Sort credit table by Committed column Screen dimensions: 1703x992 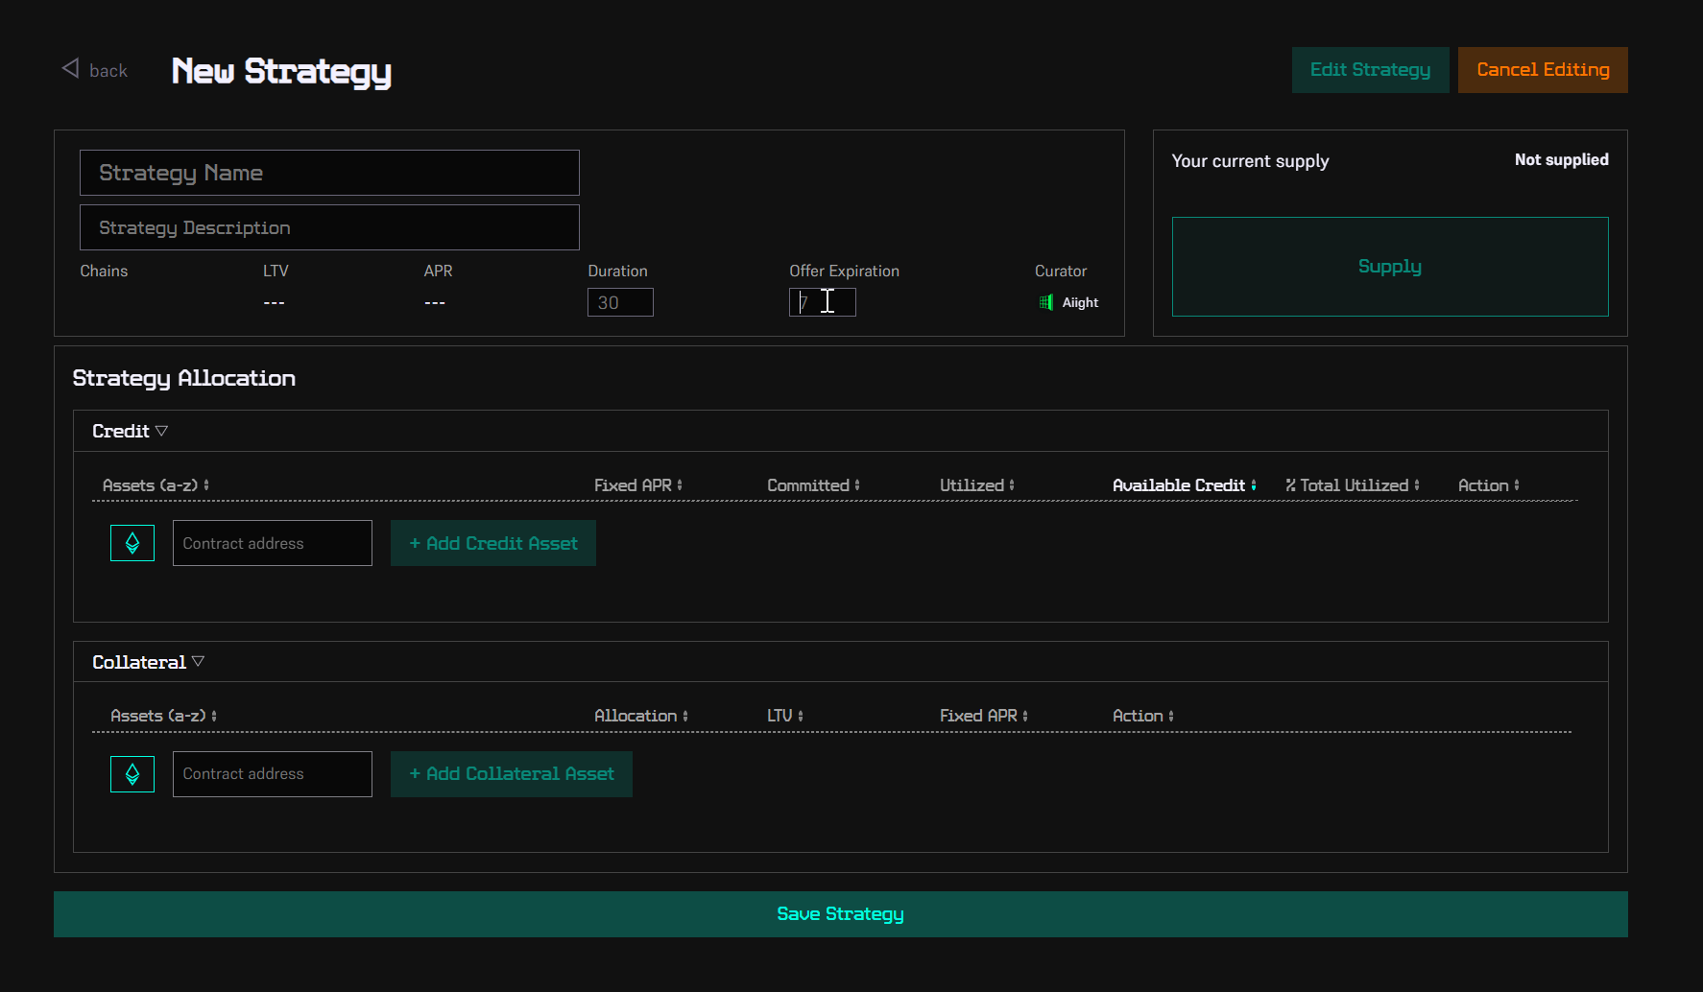(x=813, y=485)
